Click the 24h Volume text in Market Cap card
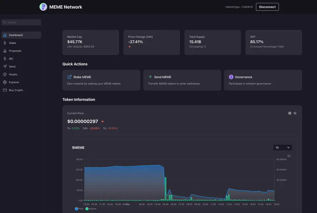 81,47
